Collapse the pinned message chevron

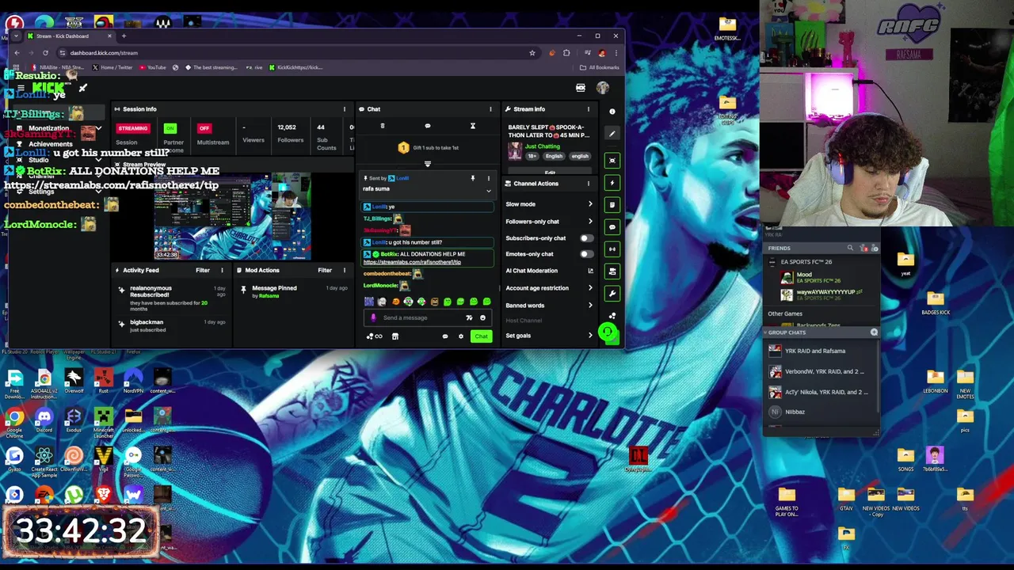tap(488, 191)
